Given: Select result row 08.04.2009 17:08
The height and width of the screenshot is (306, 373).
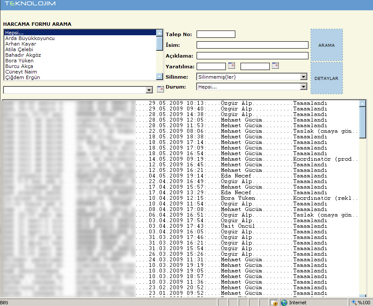Looking at the screenshot, I should [181, 209].
